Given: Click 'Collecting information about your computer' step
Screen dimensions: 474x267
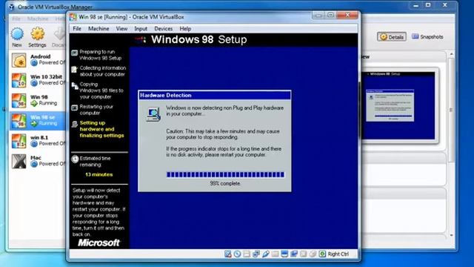Looking at the screenshot, I should (x=102, y=71).
